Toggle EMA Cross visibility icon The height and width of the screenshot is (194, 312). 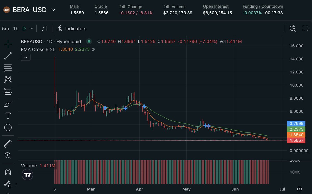93,49
